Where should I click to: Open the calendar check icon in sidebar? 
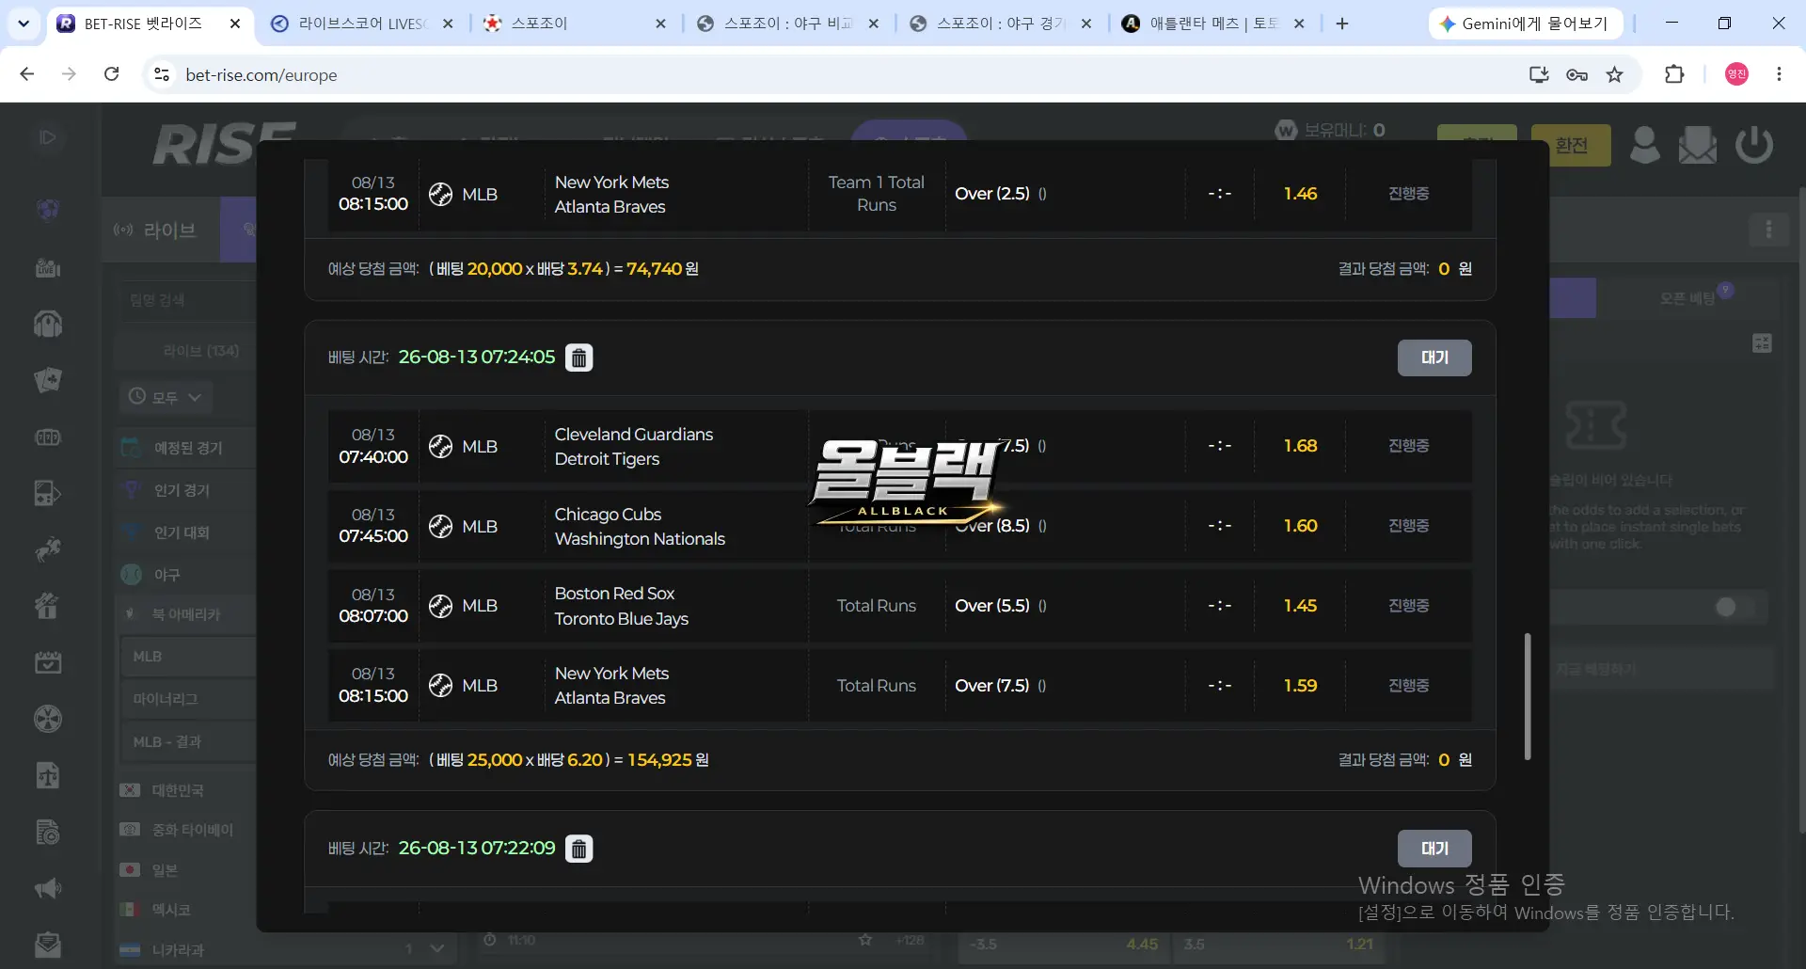coord(48,662)
